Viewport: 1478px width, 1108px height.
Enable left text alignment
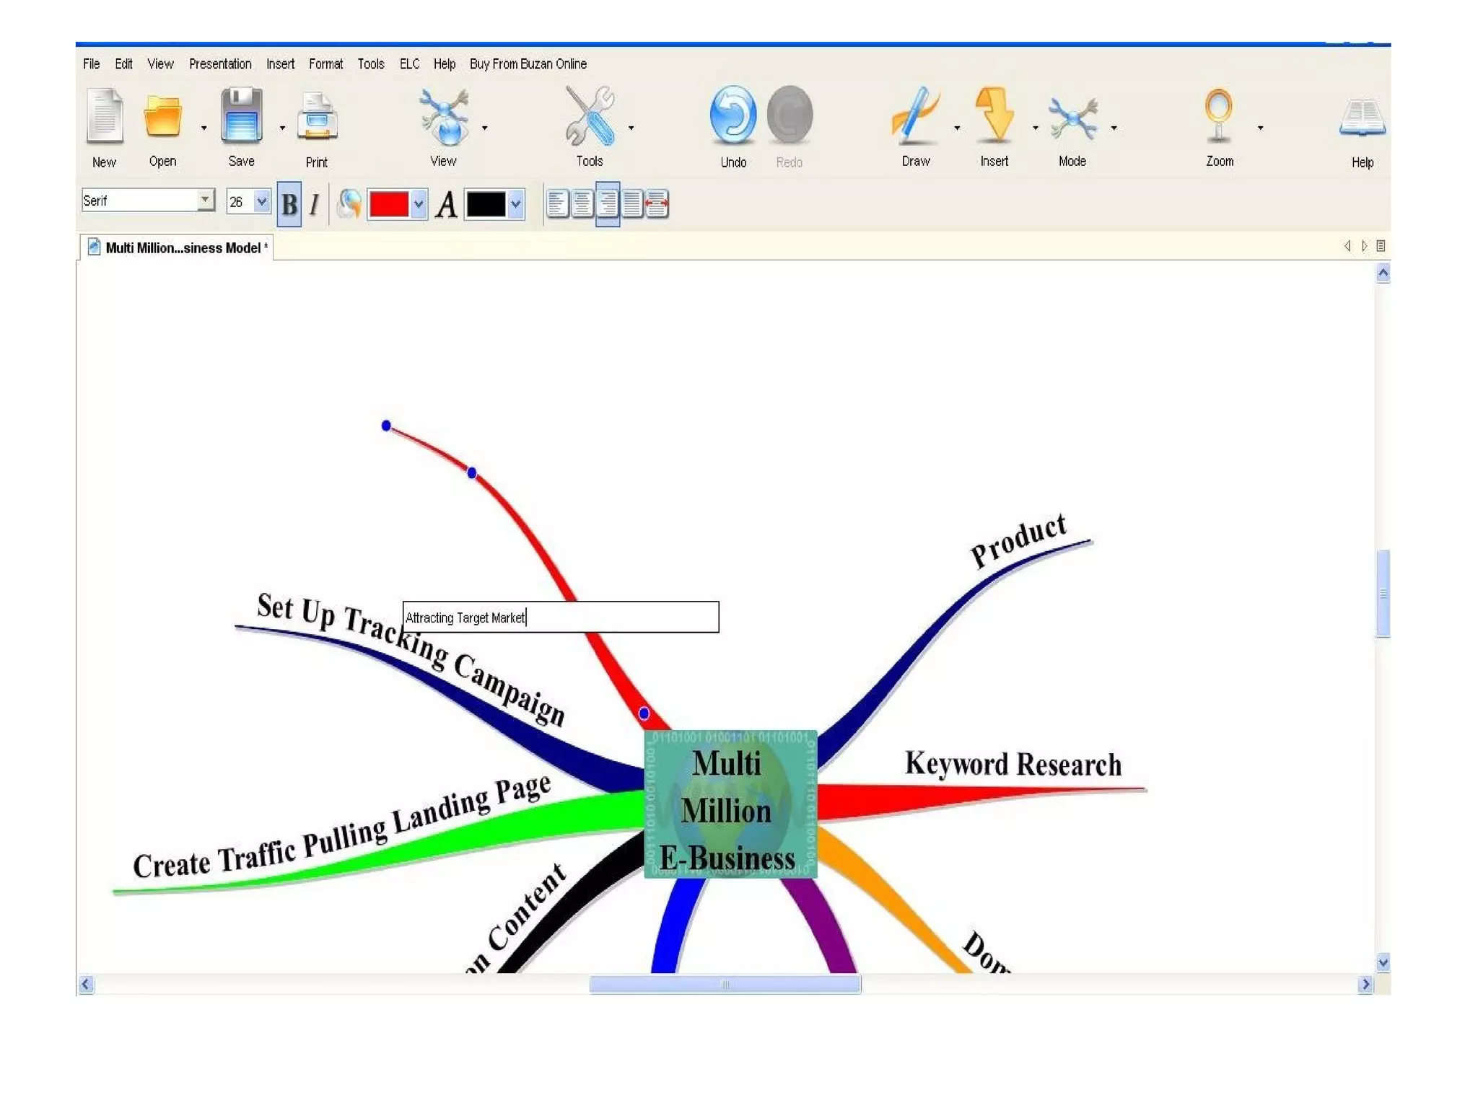click(x=557, y=204)
